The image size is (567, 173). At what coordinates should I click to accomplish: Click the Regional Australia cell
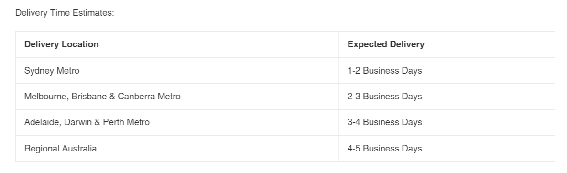pyautogui.click(x=177, y=149)
